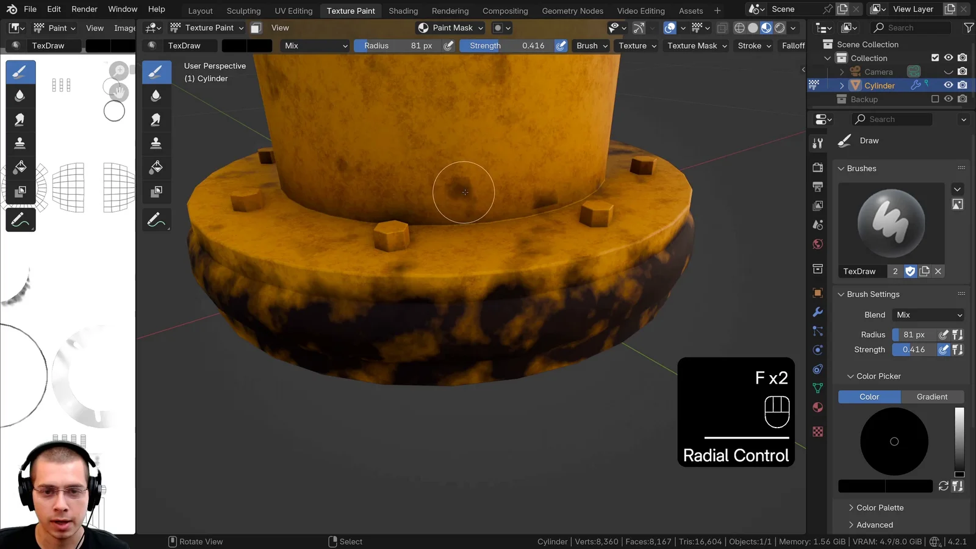Open the Texture checker properties icon
Screen dimensions: 976x549
click(x=817, y=431)
